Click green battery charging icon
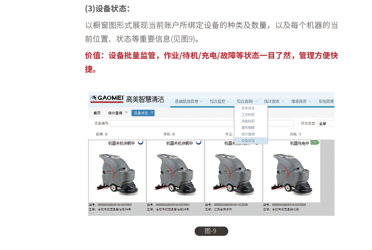The width and height of the screenshot is (372, 250). pyautogui.click(x=315, y=143)
